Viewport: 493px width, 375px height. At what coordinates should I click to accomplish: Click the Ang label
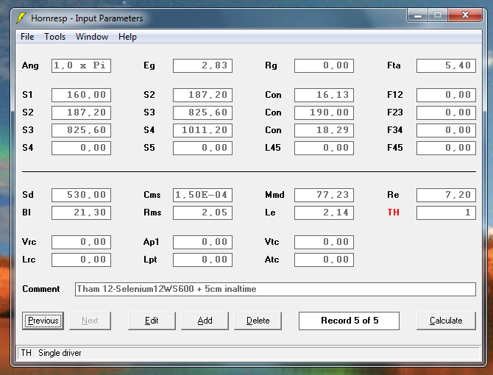click(x=30, y=65)
